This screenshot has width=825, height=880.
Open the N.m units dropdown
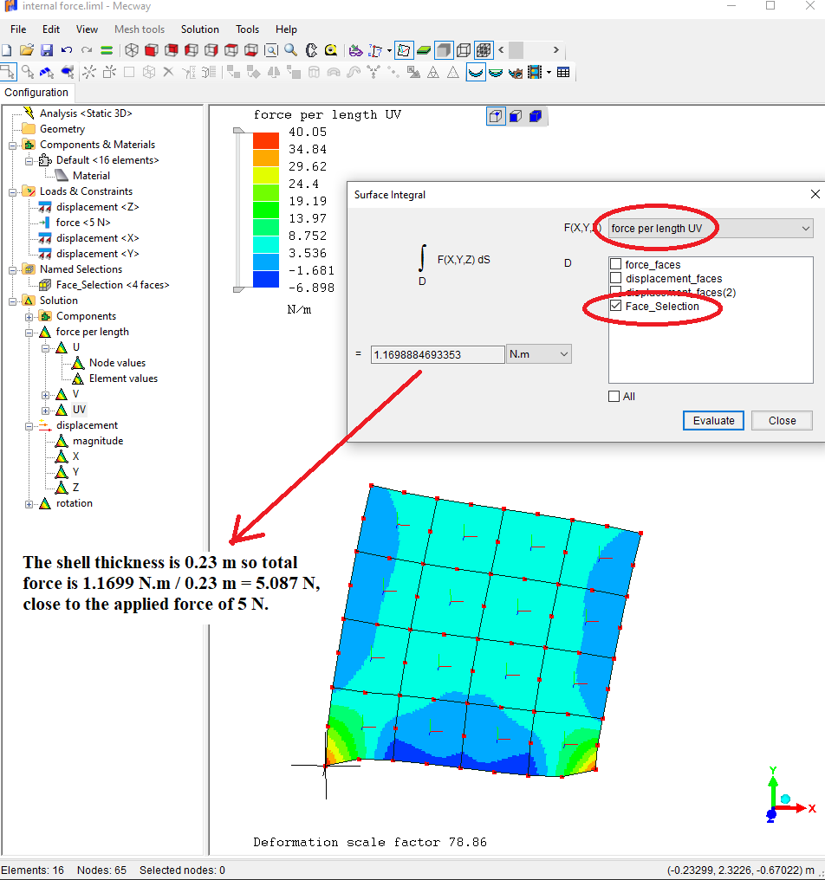pos(538,354)
